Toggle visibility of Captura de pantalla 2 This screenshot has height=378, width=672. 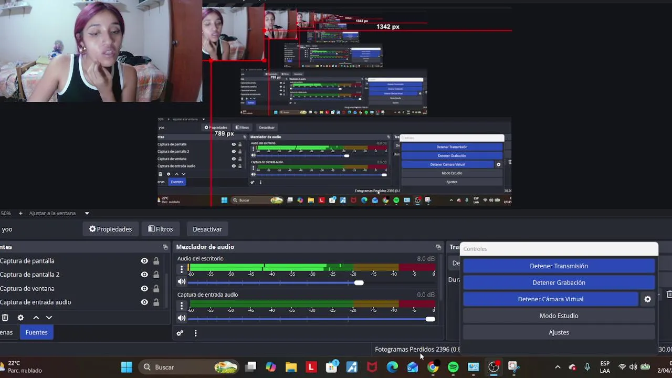[x=144, y=275]
